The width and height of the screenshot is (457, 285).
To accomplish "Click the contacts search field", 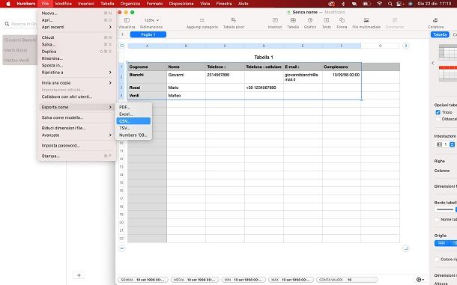I will (20, 24).
